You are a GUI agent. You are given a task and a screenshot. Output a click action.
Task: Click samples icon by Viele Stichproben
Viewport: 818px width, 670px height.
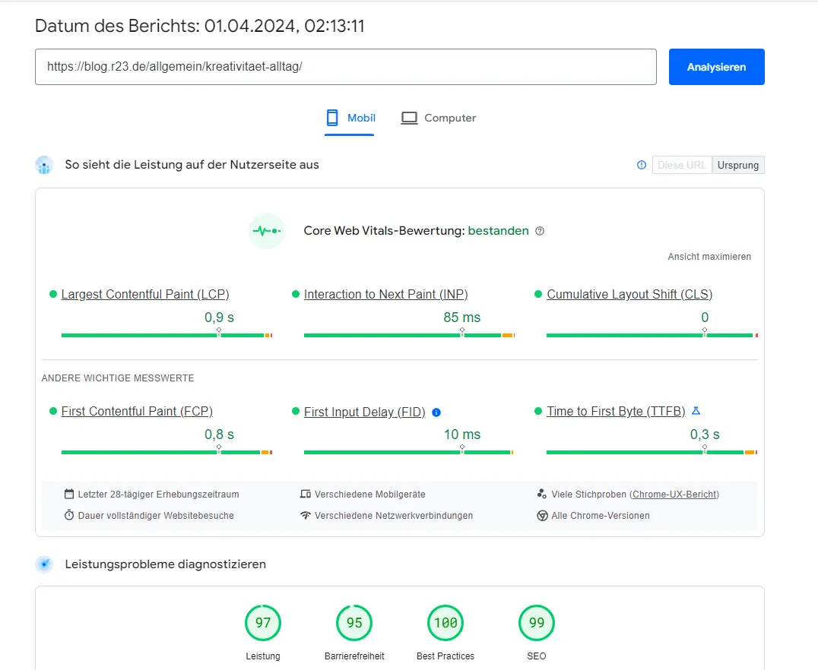click(x=542, y=494)
